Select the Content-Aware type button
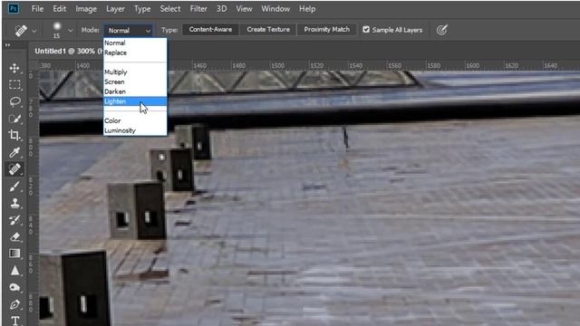 pyautogui.click(x=210, y=30)
